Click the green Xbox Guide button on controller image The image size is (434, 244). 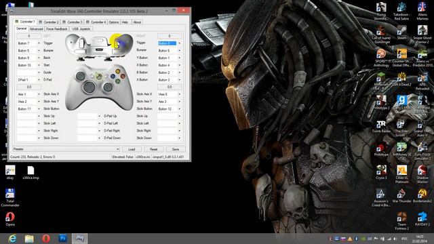click(99, 77)
